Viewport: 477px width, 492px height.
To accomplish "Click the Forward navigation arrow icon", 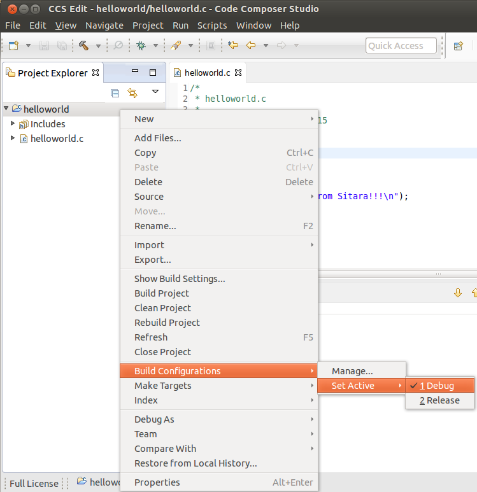I will click(281, 45).
